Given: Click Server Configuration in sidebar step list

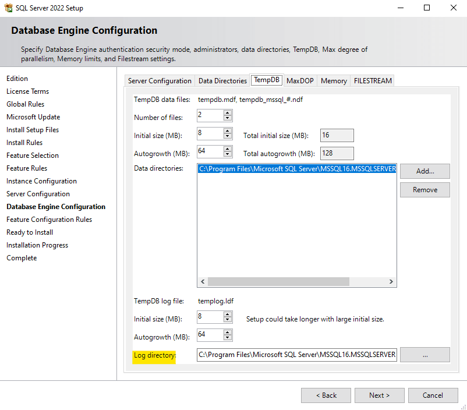Looking at the screenshot, I should (x=38, y=194).
